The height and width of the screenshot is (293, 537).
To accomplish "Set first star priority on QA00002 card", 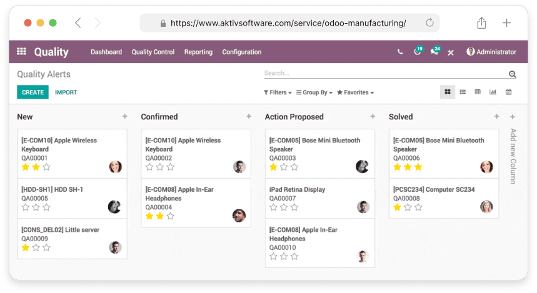I will (x=149, y=167).
